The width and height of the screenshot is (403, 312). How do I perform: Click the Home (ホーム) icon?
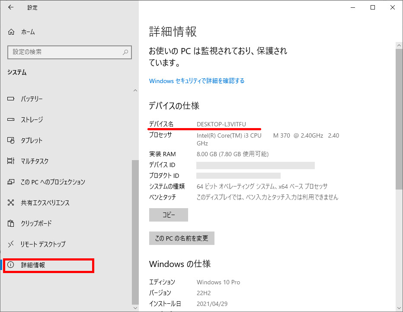click(x=11, y=32)
